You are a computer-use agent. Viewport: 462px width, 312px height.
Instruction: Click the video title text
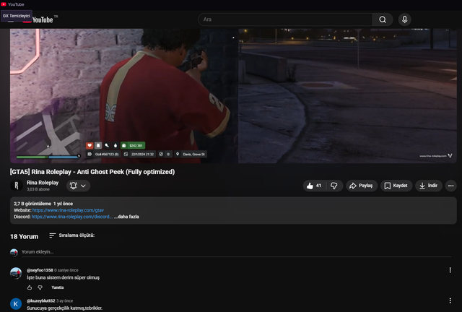[x=92, y=172]
